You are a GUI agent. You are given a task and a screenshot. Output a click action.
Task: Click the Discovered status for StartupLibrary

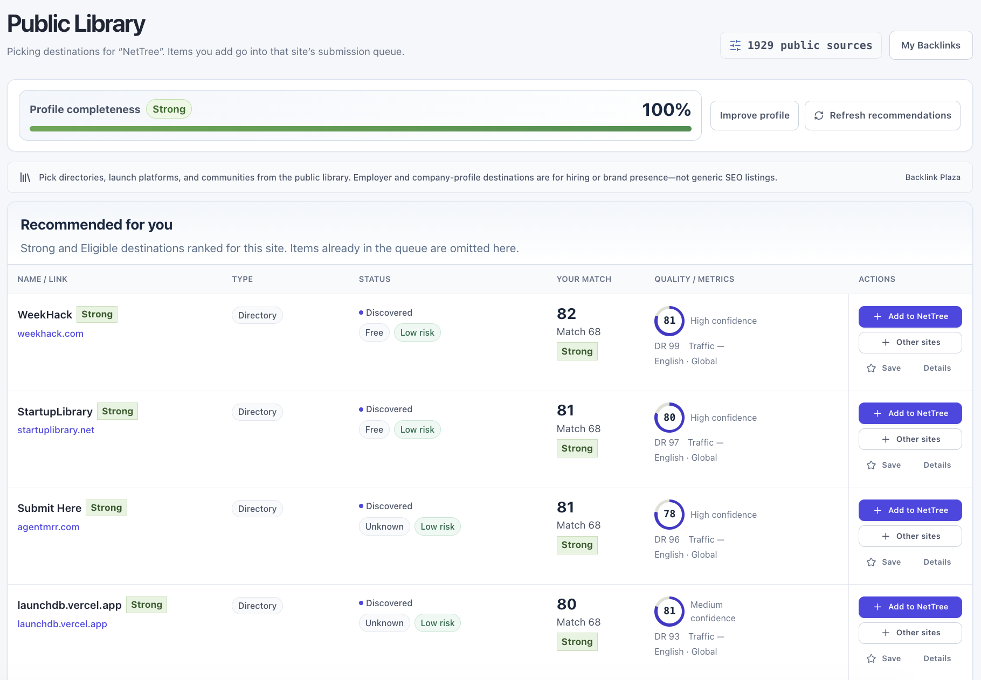(x=385, y=409)
